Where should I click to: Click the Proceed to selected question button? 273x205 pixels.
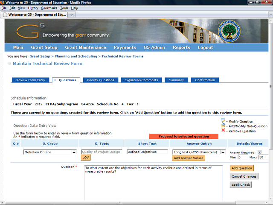pyautogui.click(x=184, y=136)
